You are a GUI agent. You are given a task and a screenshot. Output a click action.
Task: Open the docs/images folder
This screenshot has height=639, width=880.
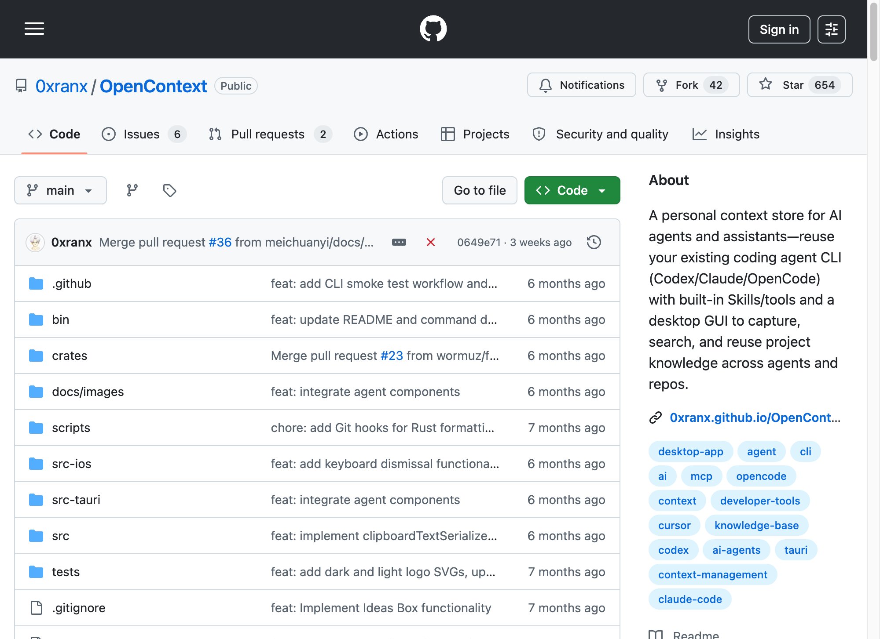point(88,392)
